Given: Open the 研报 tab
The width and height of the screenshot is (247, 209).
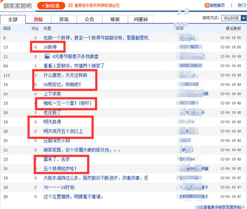Looking at the screenshot, I should 115,19.
